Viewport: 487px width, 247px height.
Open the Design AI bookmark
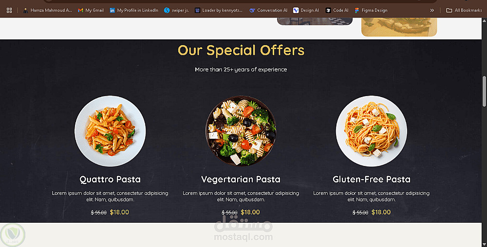coord(306,10)
